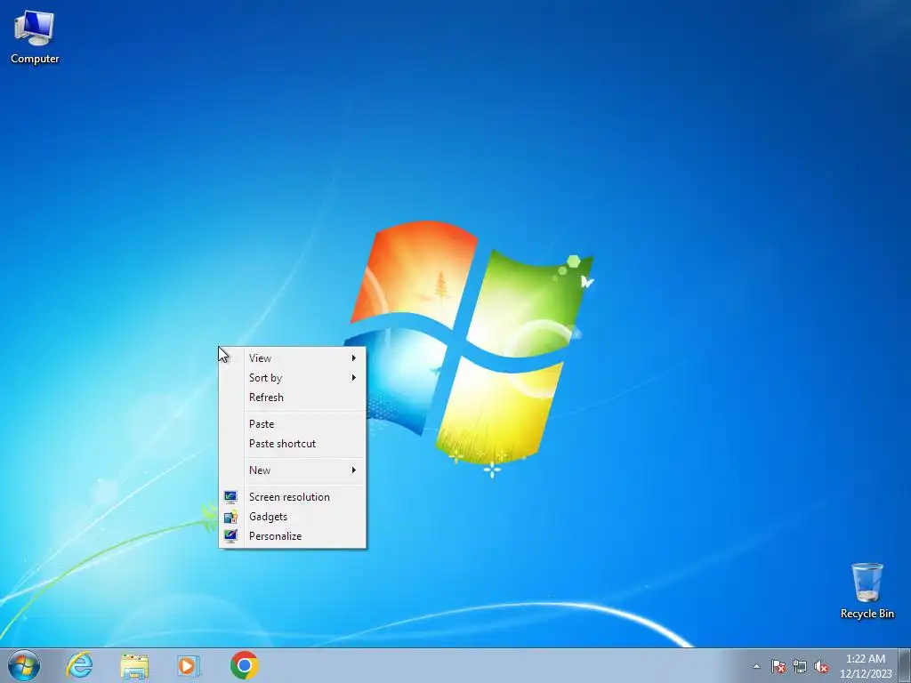Image resolution: width=911 pixels, height=683 pixels.
Task: Expand the New submenu arrow
Action: (353, 470)
